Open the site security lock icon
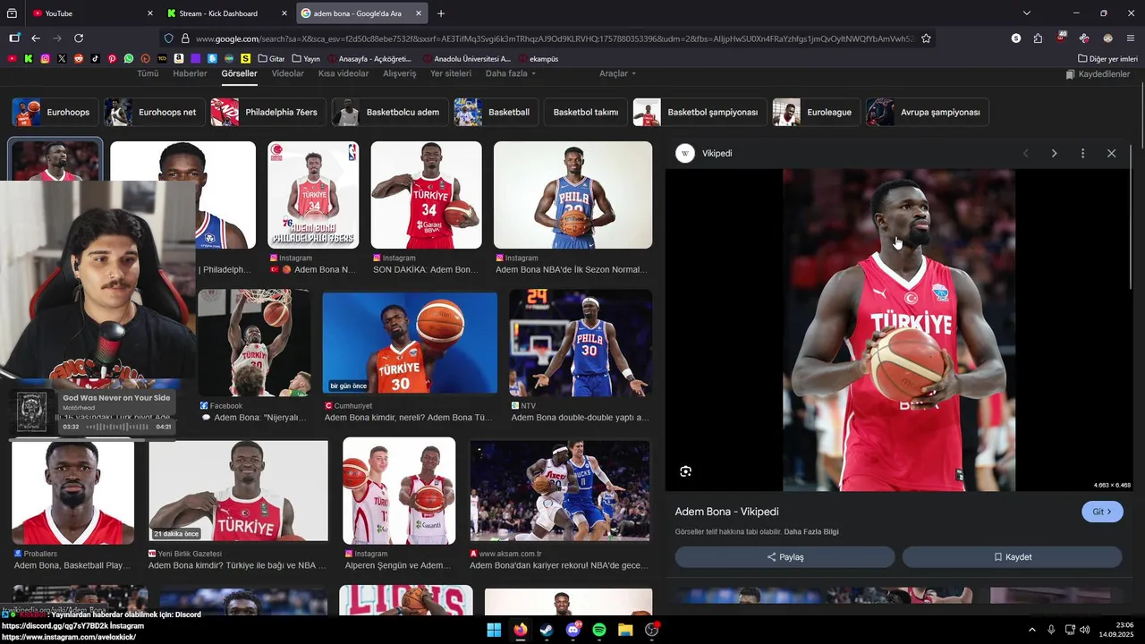 click(185, 38)
